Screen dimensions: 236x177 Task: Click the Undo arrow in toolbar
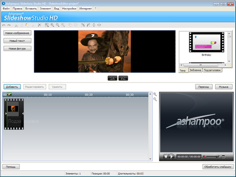pyautogui.click(x=4, y=25)
